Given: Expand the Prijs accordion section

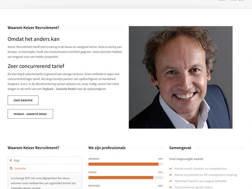Looking at the screenshot, I should (x=45, y=160).
